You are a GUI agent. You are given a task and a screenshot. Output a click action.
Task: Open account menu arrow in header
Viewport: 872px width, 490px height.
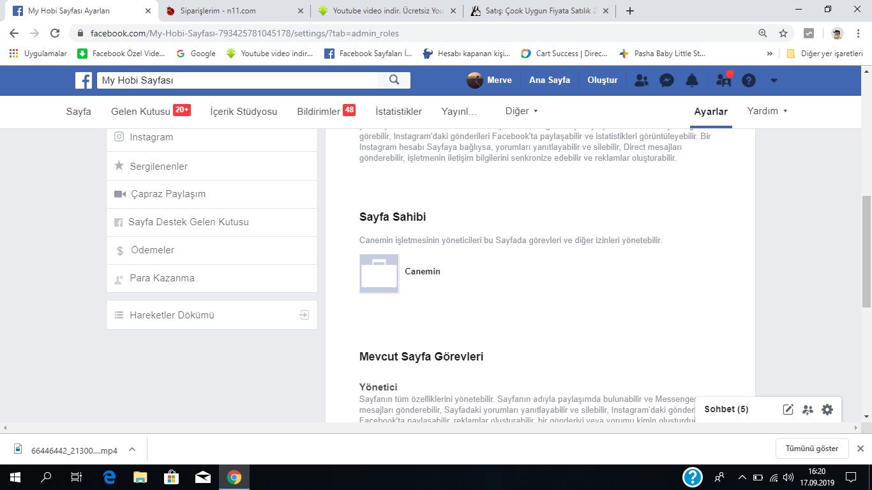point(774,80)
